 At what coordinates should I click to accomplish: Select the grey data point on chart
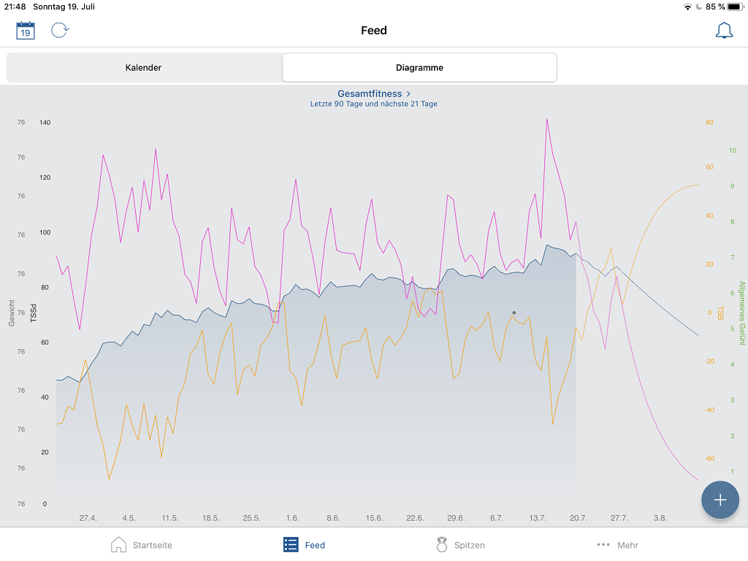(514, 313)
